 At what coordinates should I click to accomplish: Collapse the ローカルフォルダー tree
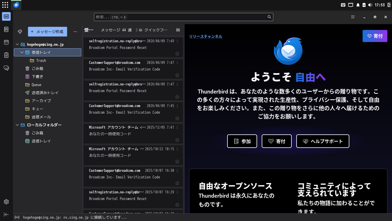pyautogui.click(x=17, y=125)
